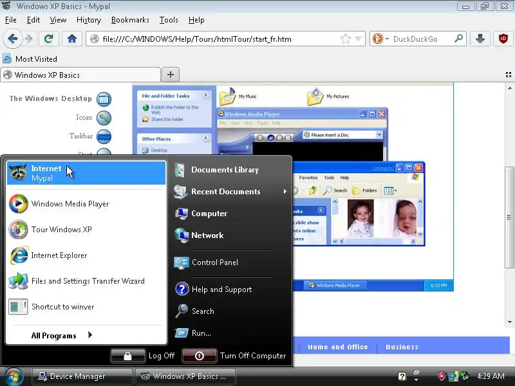Click the Home and Office tab
Screen dimensions: 515x386
(337, 347)
